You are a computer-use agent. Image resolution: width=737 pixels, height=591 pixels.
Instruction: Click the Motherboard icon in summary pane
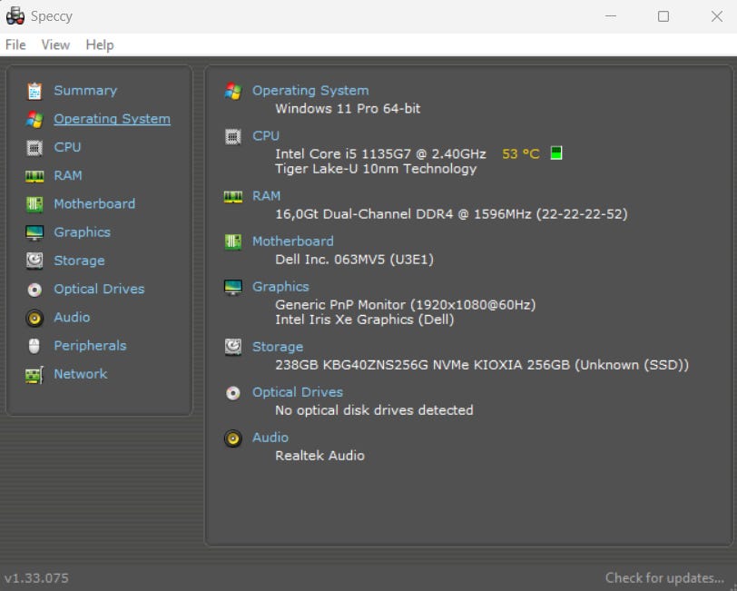pyautogui.click(x=233, y=241)
